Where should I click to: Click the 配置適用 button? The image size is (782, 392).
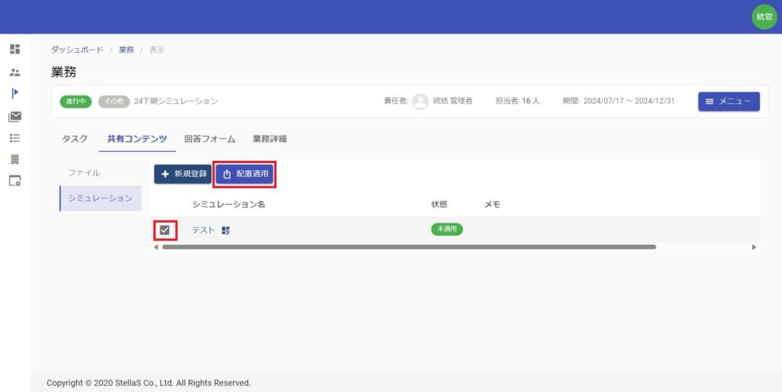244,174
